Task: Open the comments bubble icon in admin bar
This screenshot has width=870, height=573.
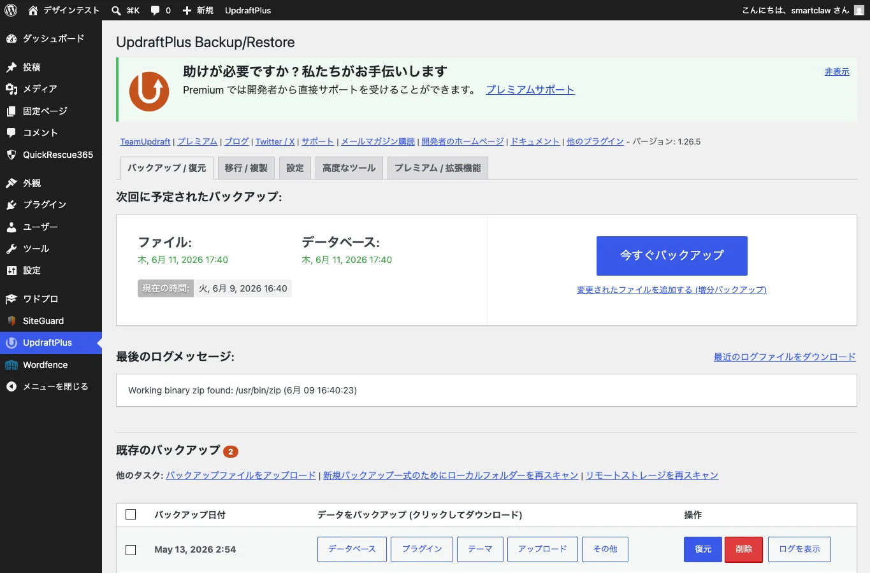Action: click(x=156, y=10)
